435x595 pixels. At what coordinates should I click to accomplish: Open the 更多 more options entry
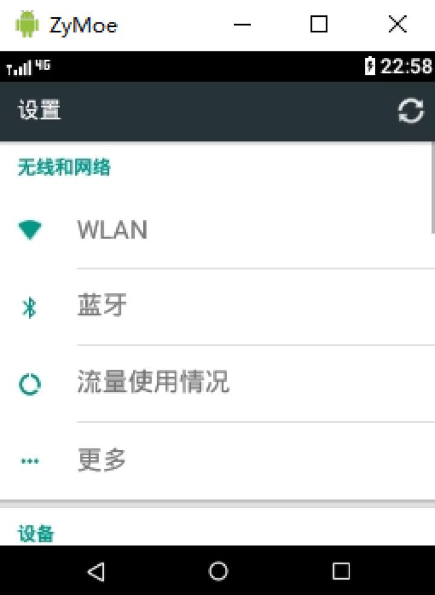(217, 461)
